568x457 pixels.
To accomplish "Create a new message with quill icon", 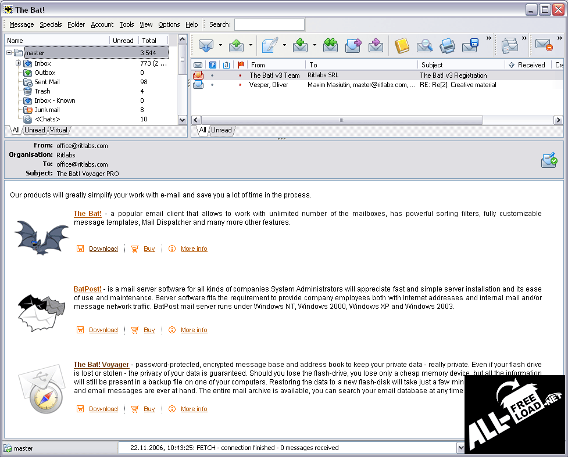I will coord(269,45).
